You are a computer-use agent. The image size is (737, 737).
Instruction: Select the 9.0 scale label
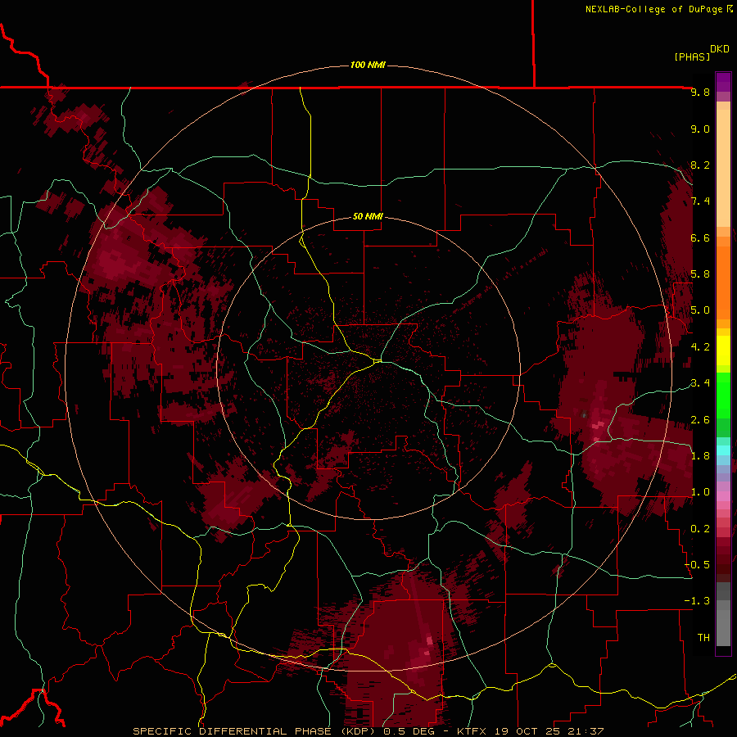pos(700,129)
